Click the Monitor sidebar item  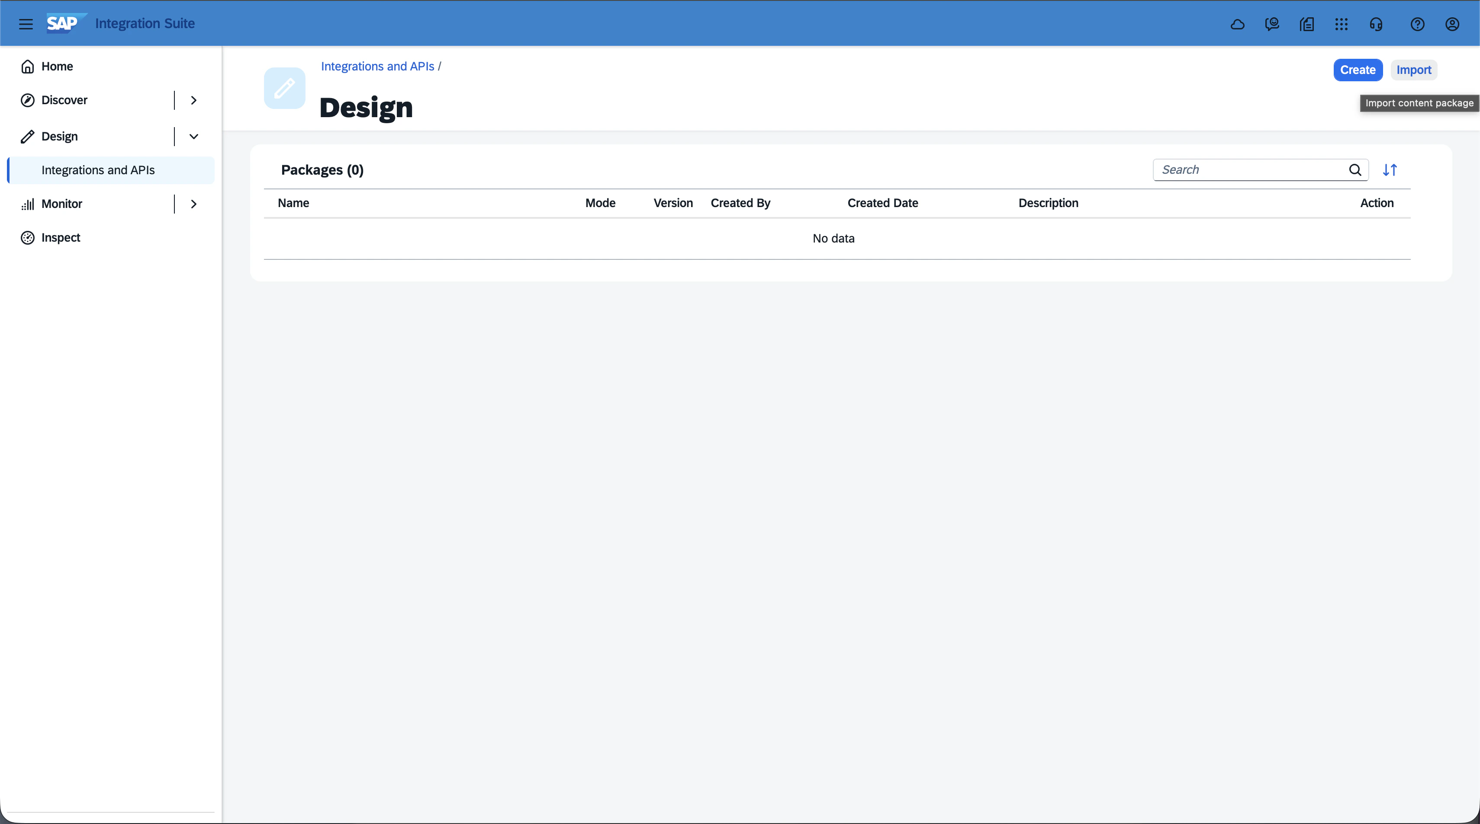[62, 204]
